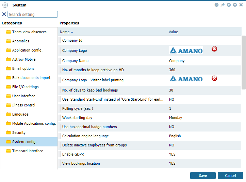246x182 pixels.
Task: Remove the Company Logo image
Action: (214, 49)
